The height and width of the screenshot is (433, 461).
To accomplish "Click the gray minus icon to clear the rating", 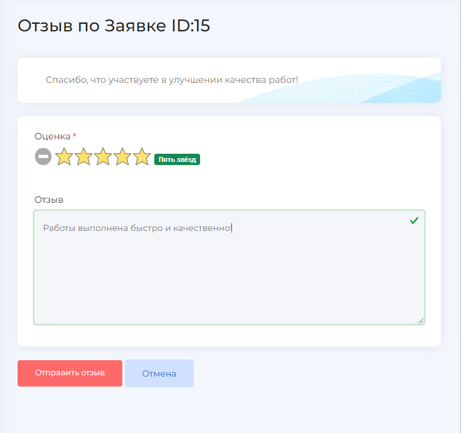I will click(x=43, y=157).
